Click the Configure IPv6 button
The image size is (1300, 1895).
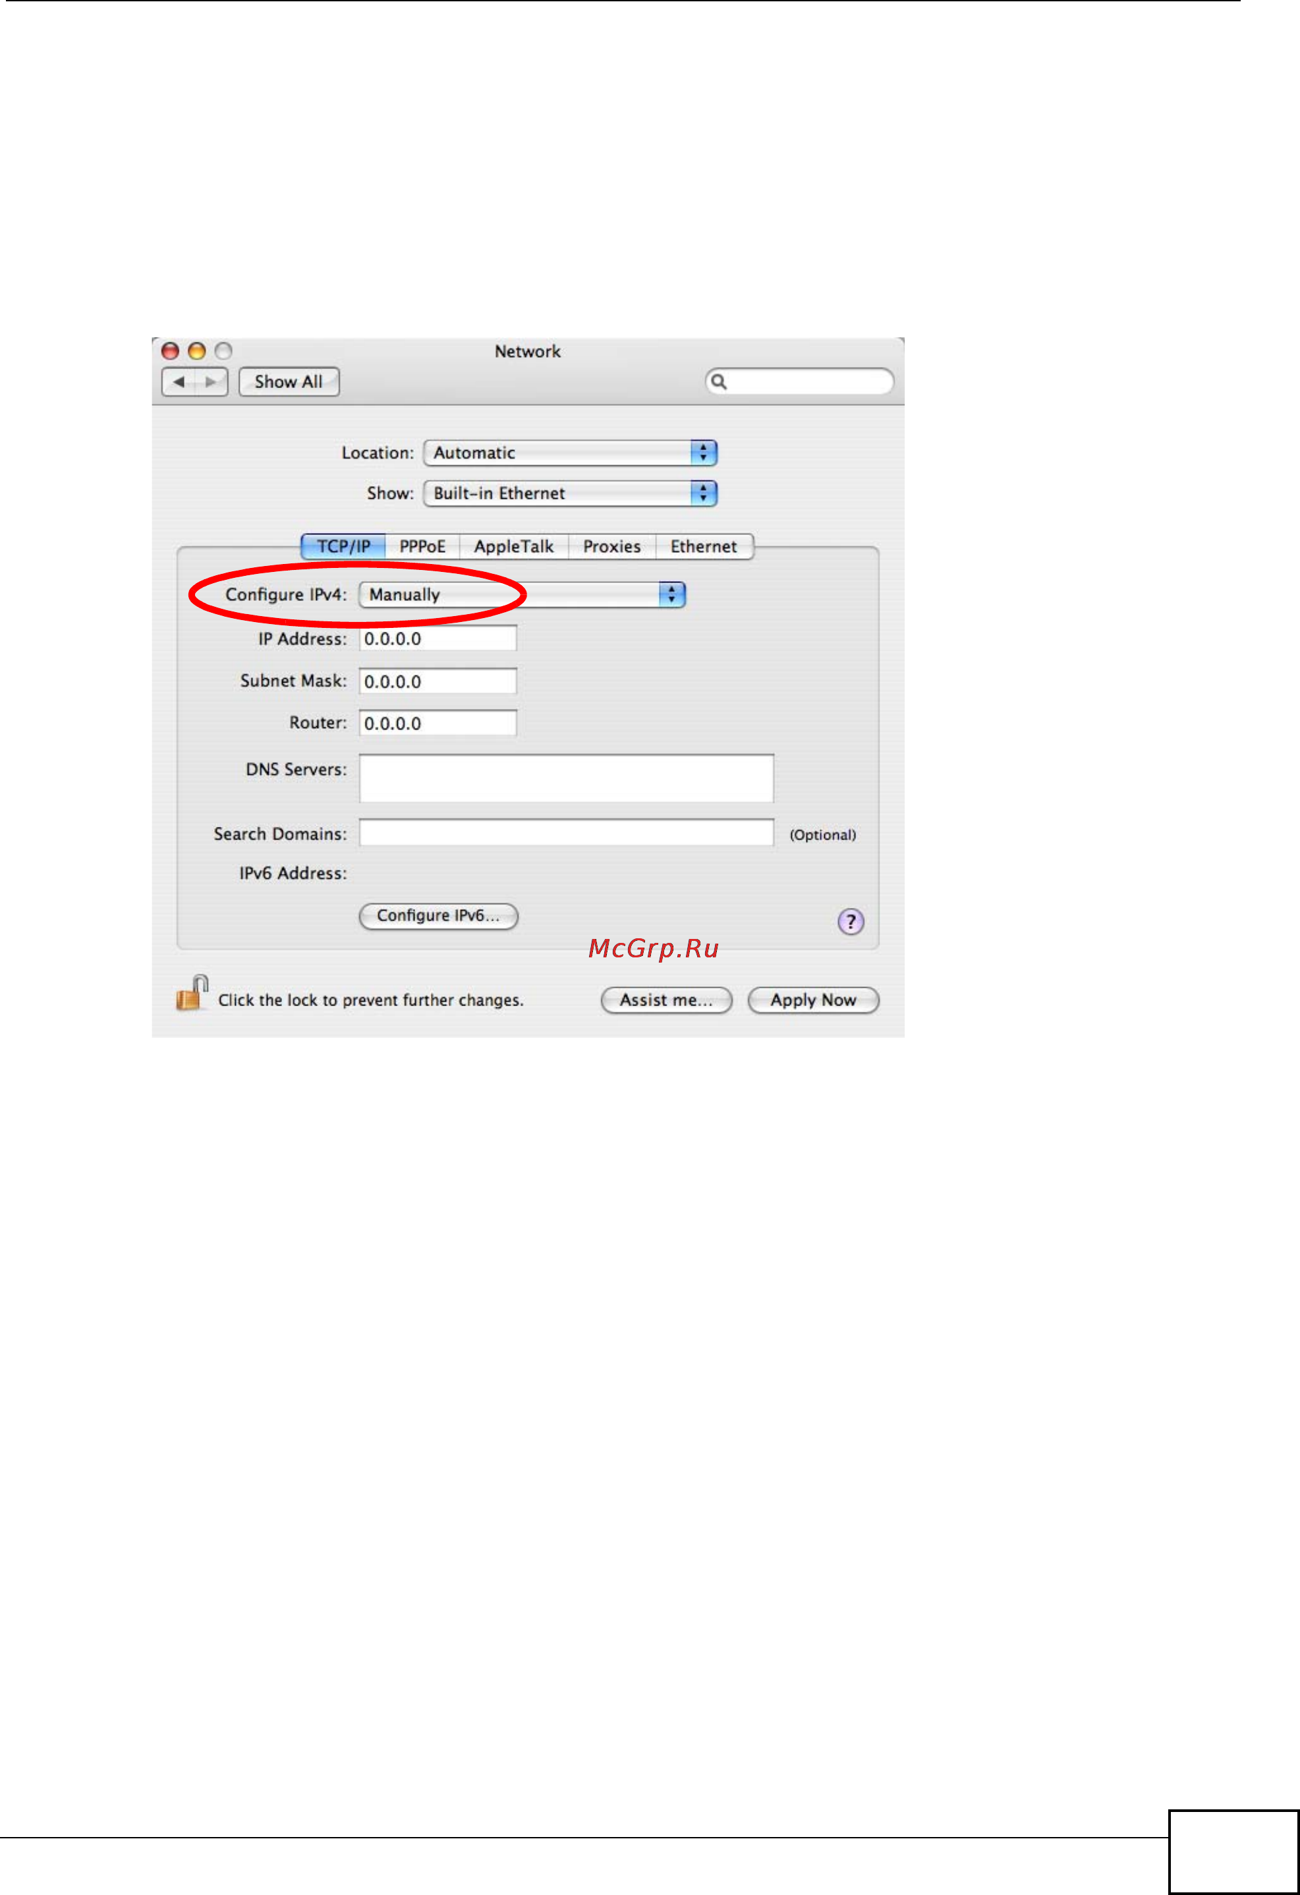pyautogui.click(x=439, y=916)
